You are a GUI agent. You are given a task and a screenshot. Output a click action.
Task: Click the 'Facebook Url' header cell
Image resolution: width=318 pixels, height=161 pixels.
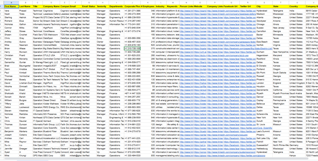click(x=231, y=7)
